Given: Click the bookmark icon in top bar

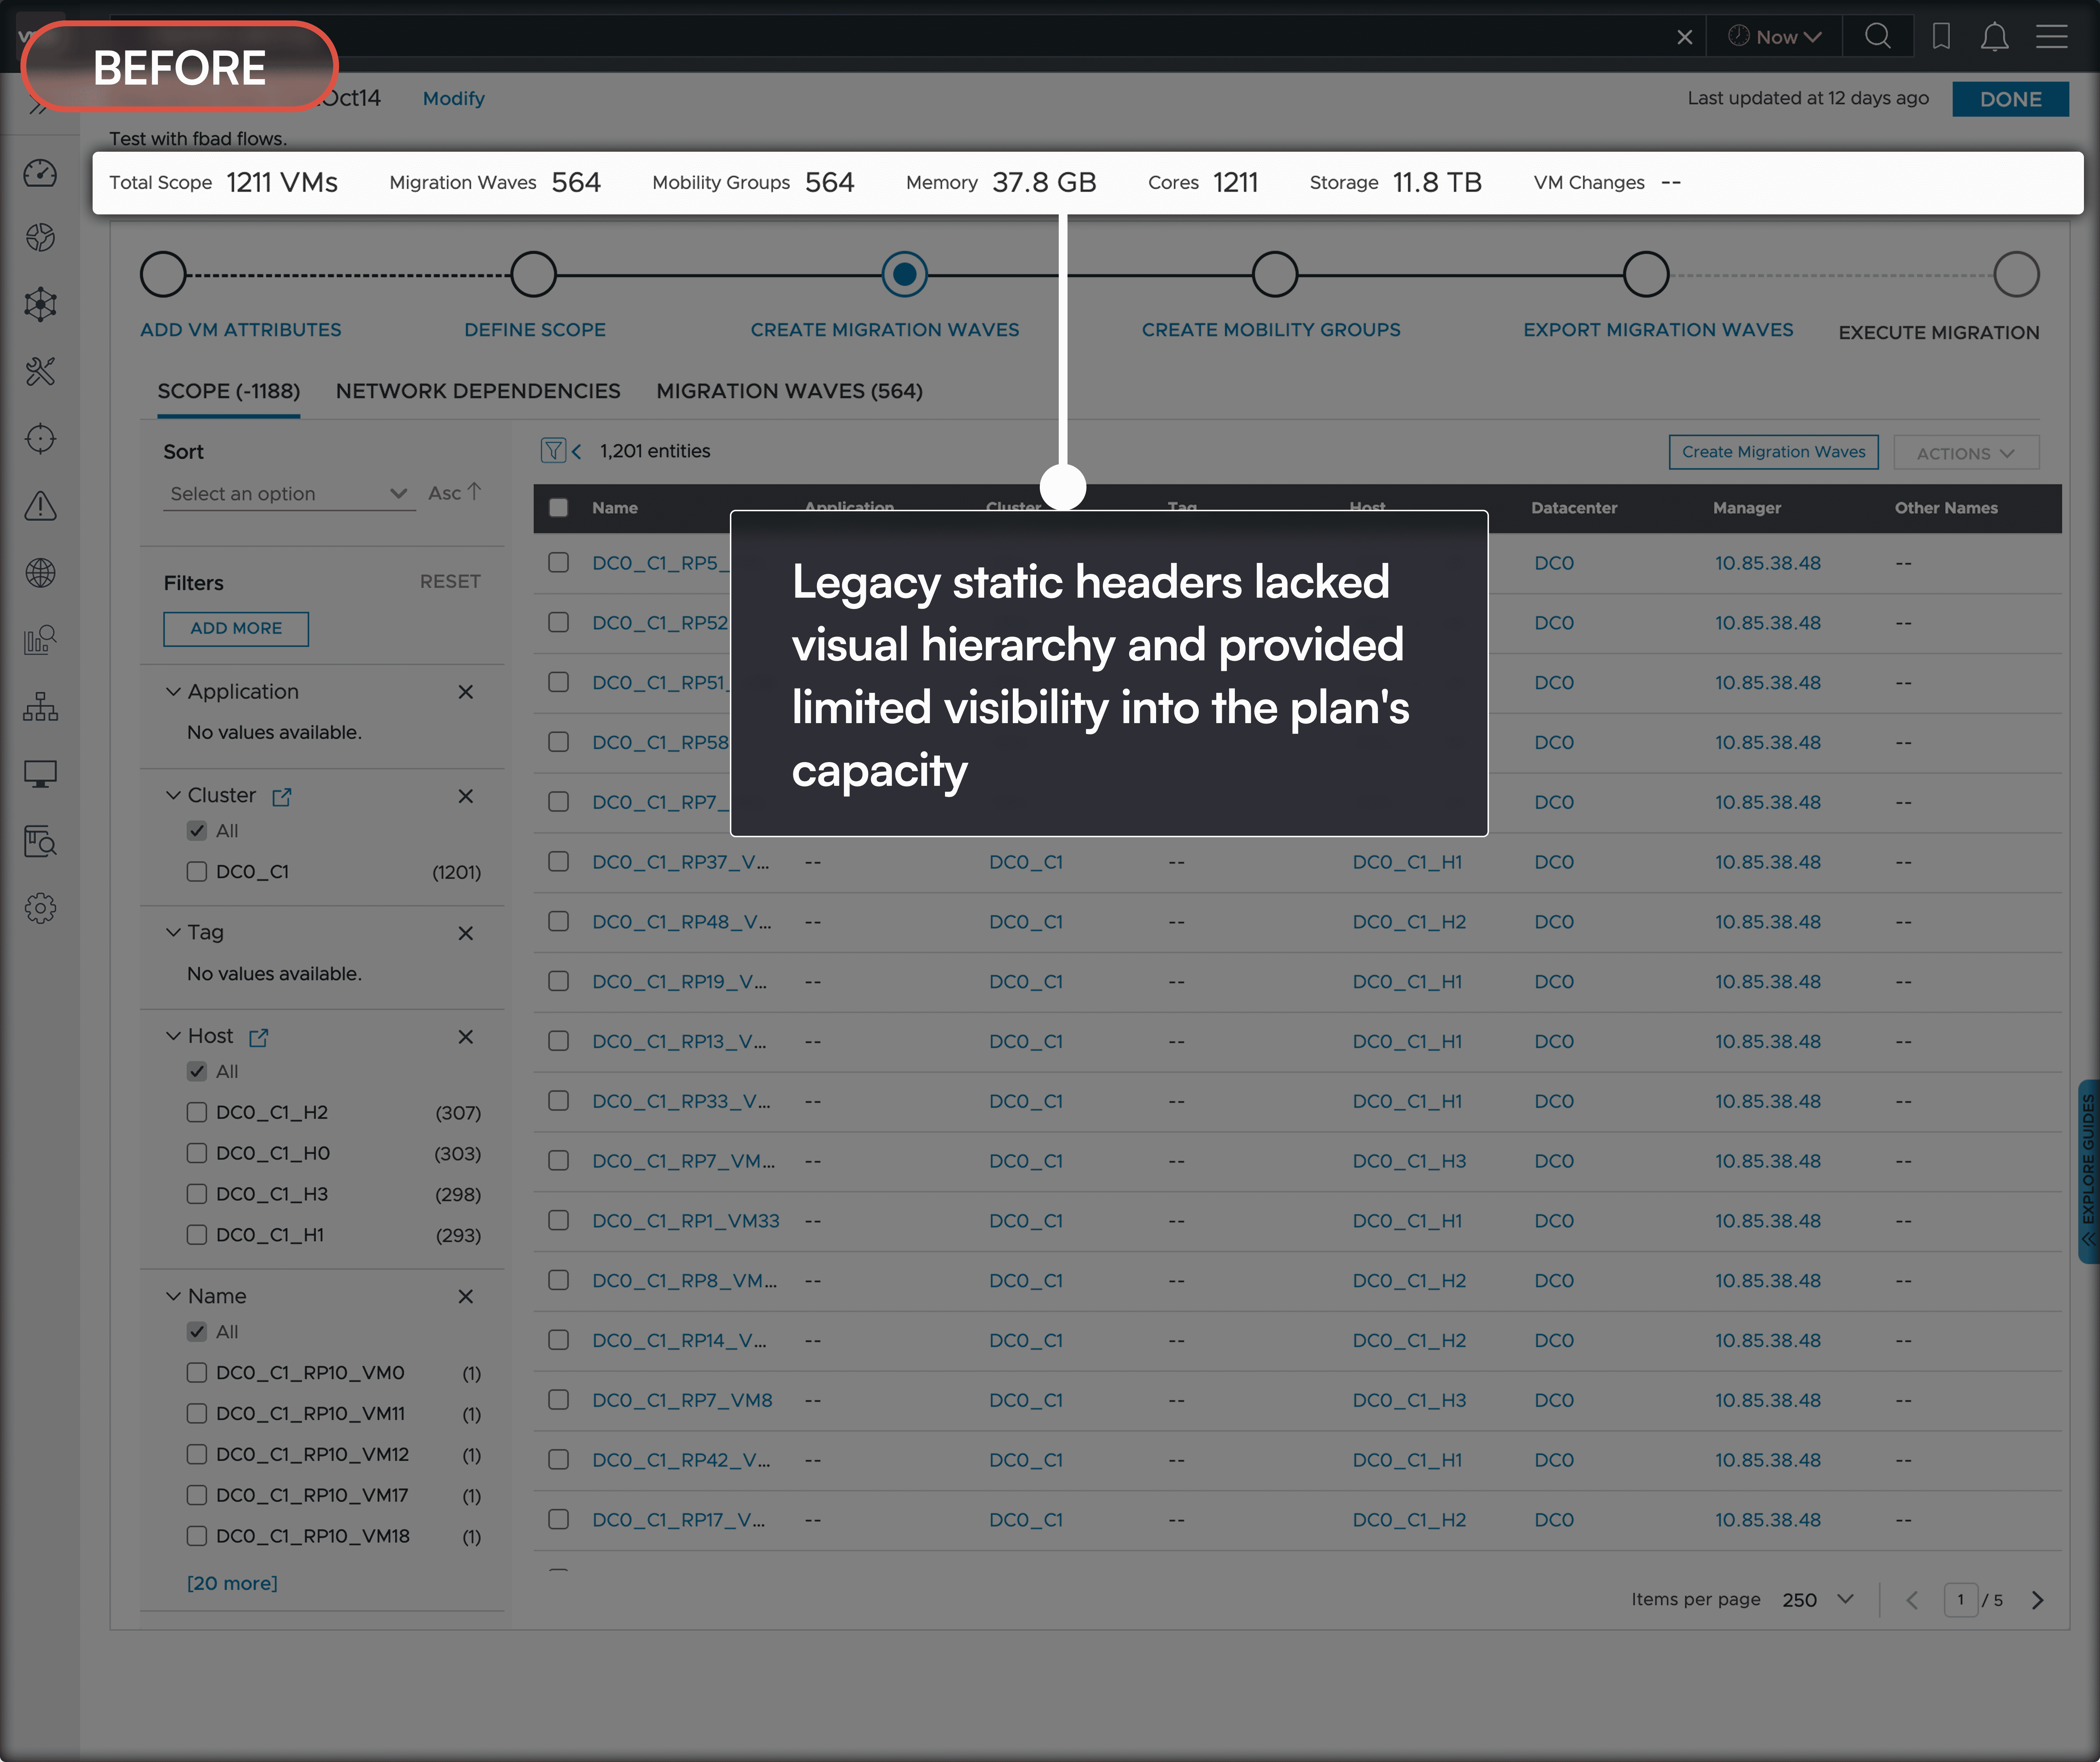Looking at the screenshot, I should pos(1941,37).
